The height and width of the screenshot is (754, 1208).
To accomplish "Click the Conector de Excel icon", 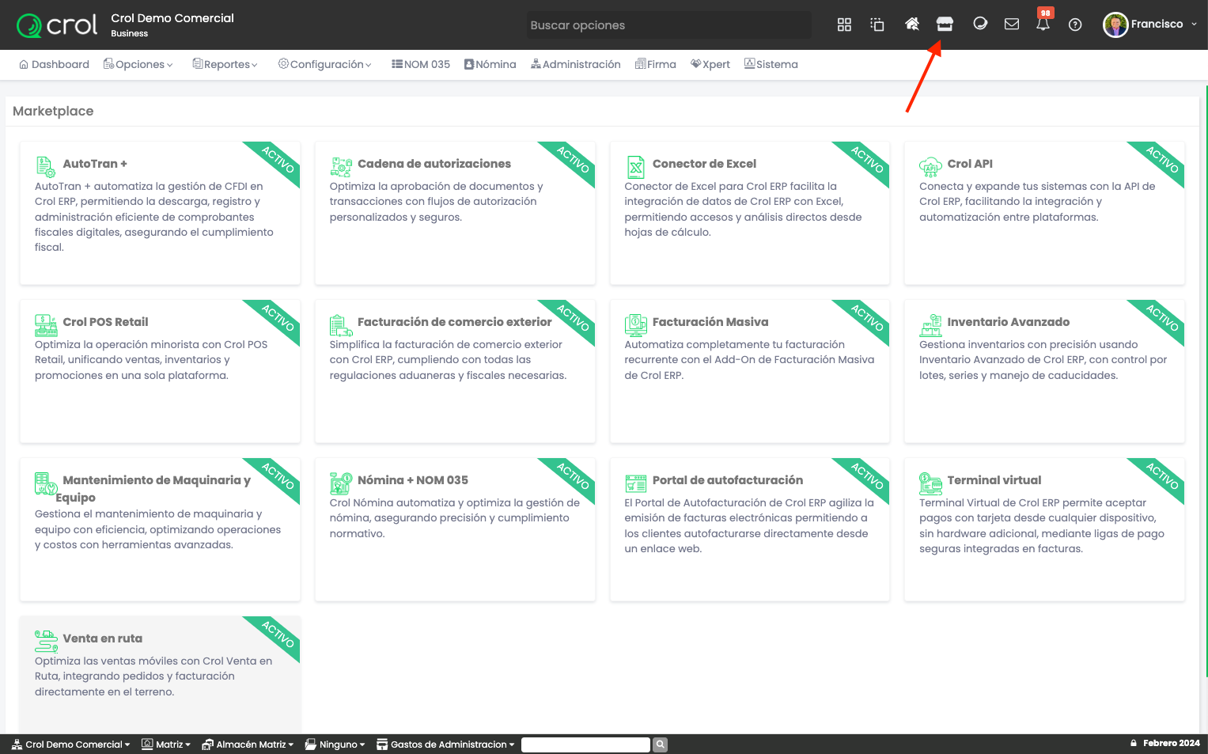I will [636, 165].
